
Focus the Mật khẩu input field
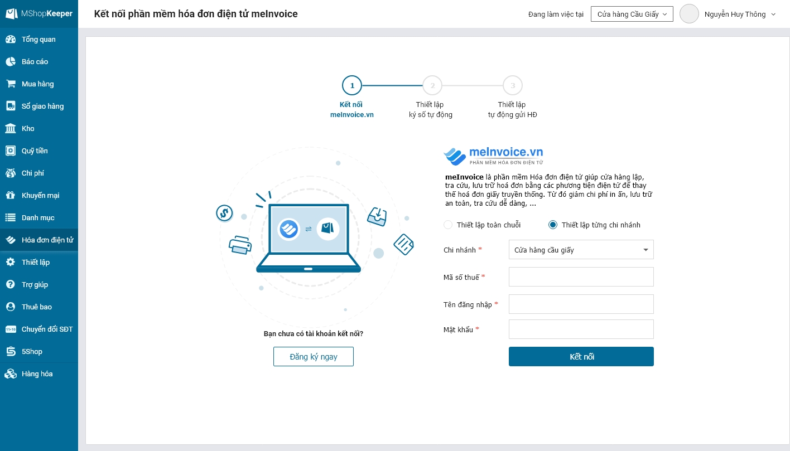(x=581, y=329)
